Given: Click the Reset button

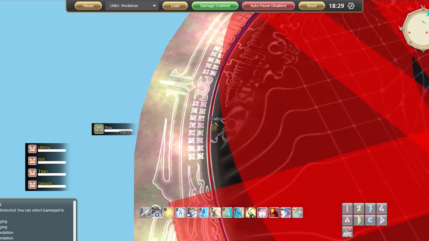Looking at the screenshot, I should (x=312, y=6).
